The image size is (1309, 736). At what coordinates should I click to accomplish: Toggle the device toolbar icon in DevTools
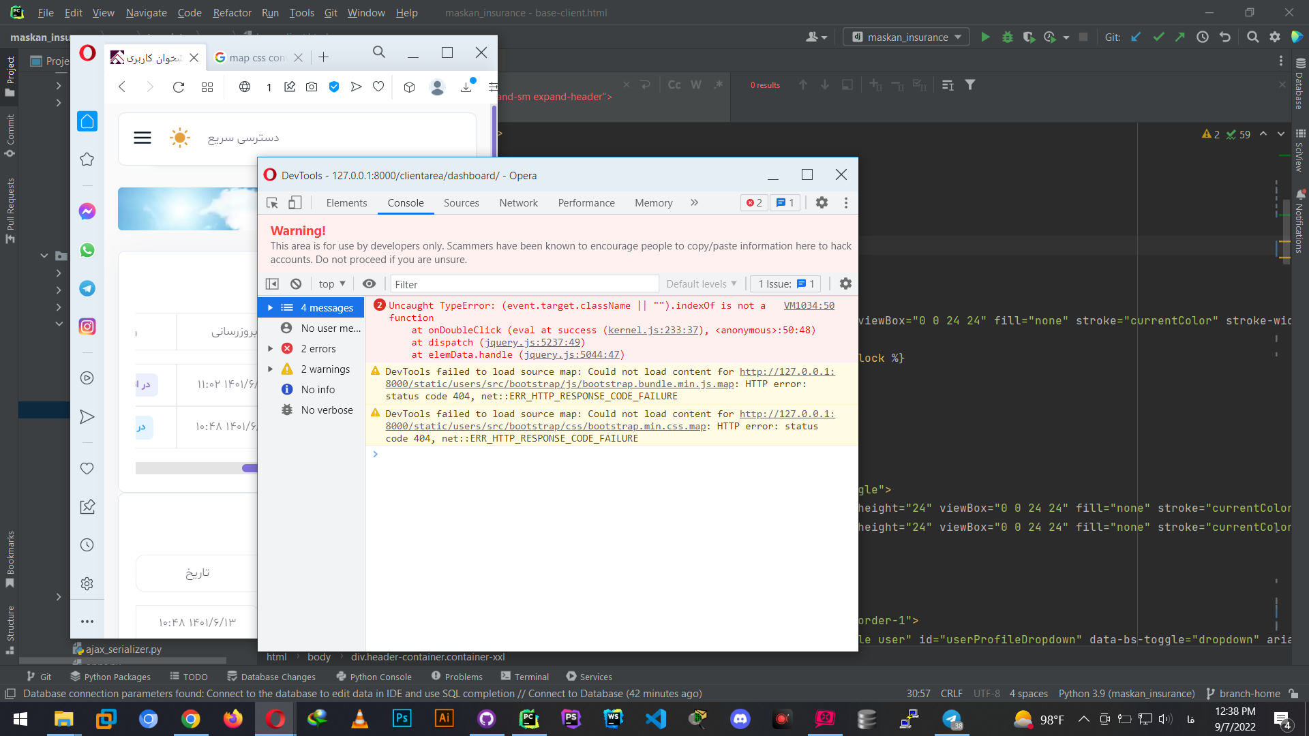pos(295,202)
